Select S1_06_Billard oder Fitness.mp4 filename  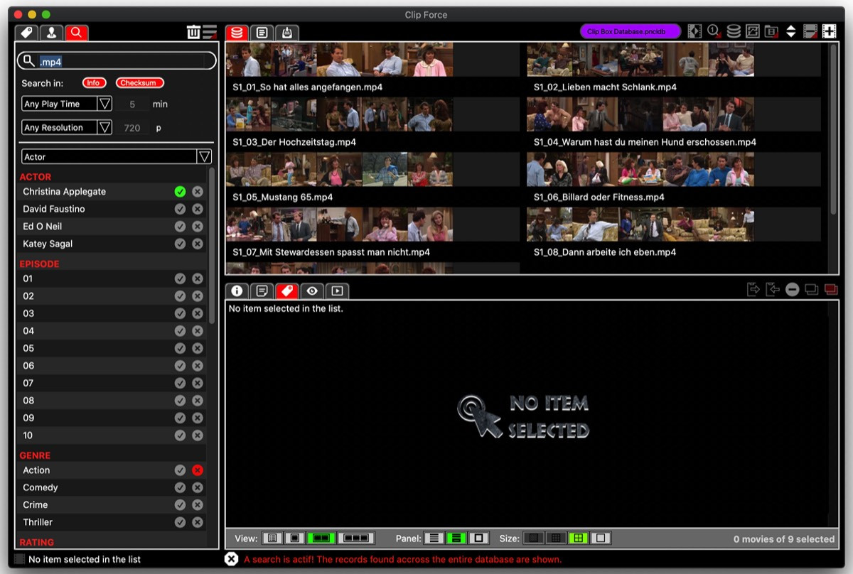(599, 197)
